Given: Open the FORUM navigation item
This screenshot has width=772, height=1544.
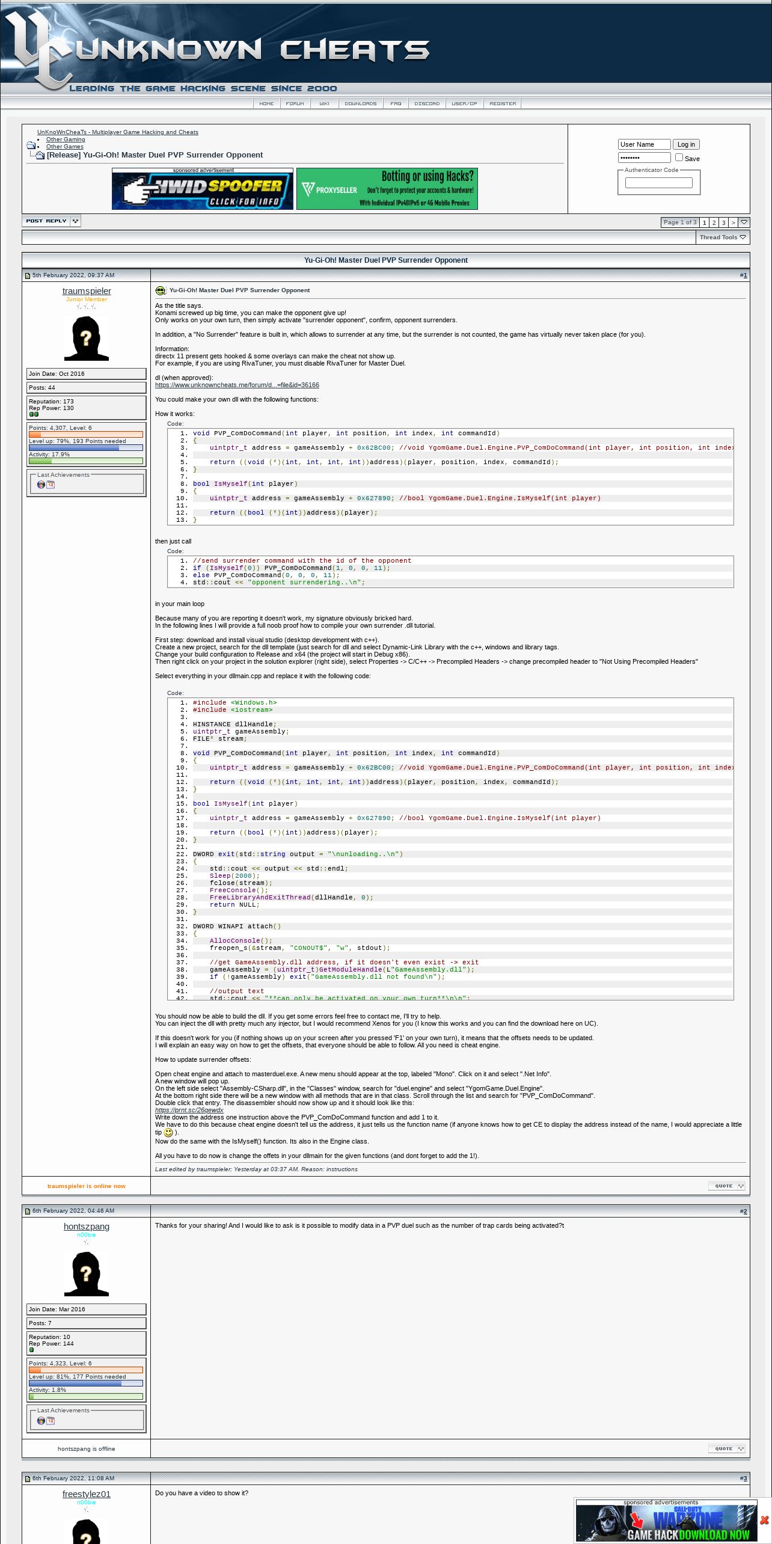Looking at the screenshot, I should pyautogui.click(x=295, y=103).
